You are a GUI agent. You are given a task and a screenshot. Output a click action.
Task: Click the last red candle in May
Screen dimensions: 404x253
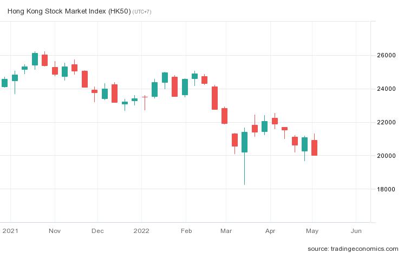(315, 148)
